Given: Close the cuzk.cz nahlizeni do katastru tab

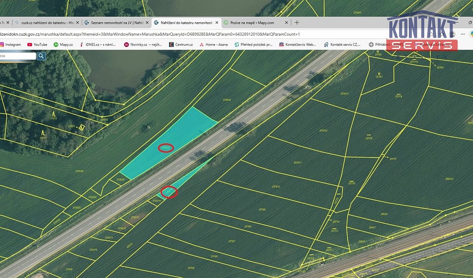Looking at the screenshot, I should (x=78, y=23).
